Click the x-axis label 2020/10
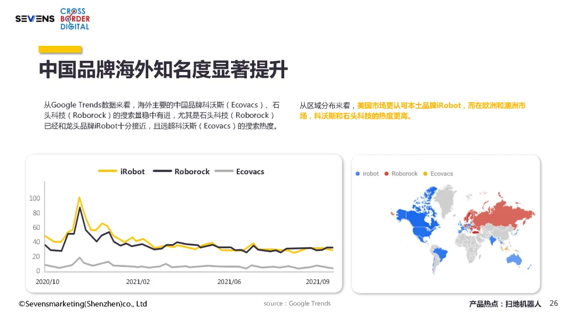This screenshot has height=324, width=576. coord(47,282)
